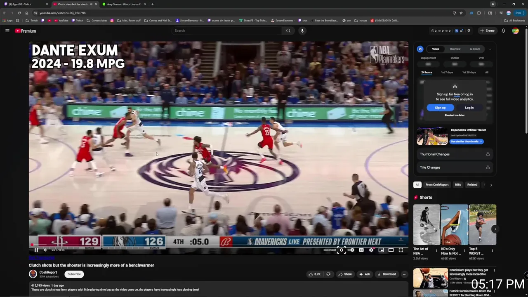
Task: Enter full screen mode
Action: (x=401, y=250)
